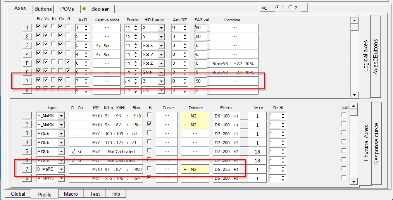Screen dimensions: 393x200
Task: Click physical axis row button 7
Action: click(27, 169)
